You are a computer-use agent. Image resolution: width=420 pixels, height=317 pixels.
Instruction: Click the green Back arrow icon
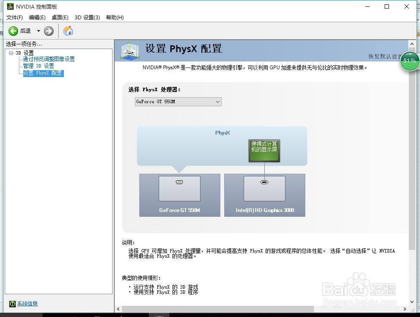pyautogui.click(x=13, y=31)
